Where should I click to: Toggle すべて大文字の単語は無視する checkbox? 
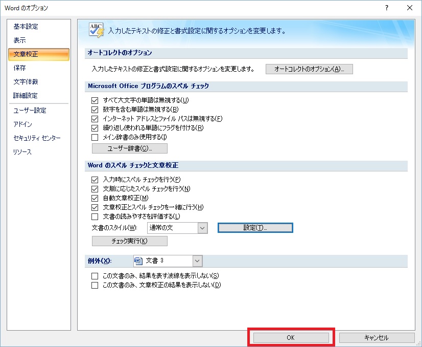click(95, 100)
